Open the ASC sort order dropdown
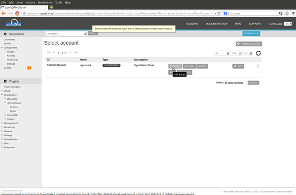Viewport: 296px width, 195px height. tap(237, 53)
